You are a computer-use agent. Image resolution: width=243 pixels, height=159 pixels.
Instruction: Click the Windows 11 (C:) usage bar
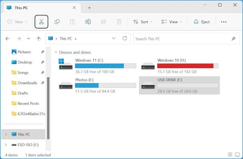pyautogui.click(x=106, y=66)
